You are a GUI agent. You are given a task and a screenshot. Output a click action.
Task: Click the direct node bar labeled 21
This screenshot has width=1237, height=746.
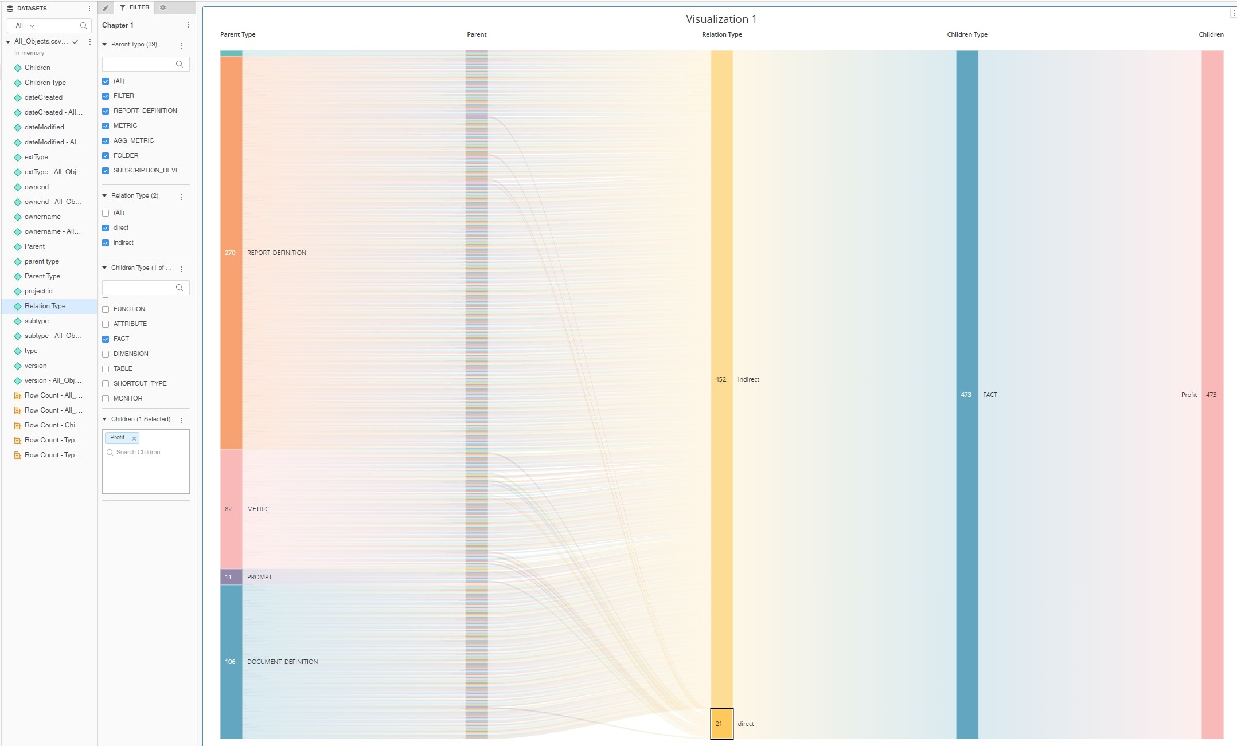pyautogui.click(x=721, y=724)
